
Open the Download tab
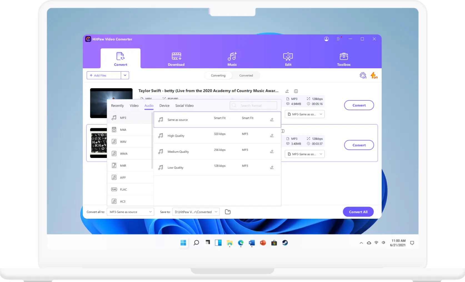point(176,59)
